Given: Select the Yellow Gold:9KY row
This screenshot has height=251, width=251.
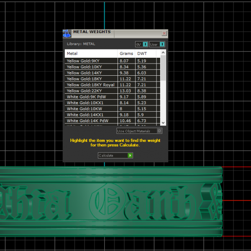Looking at the screenshot, I should [91, 61].
